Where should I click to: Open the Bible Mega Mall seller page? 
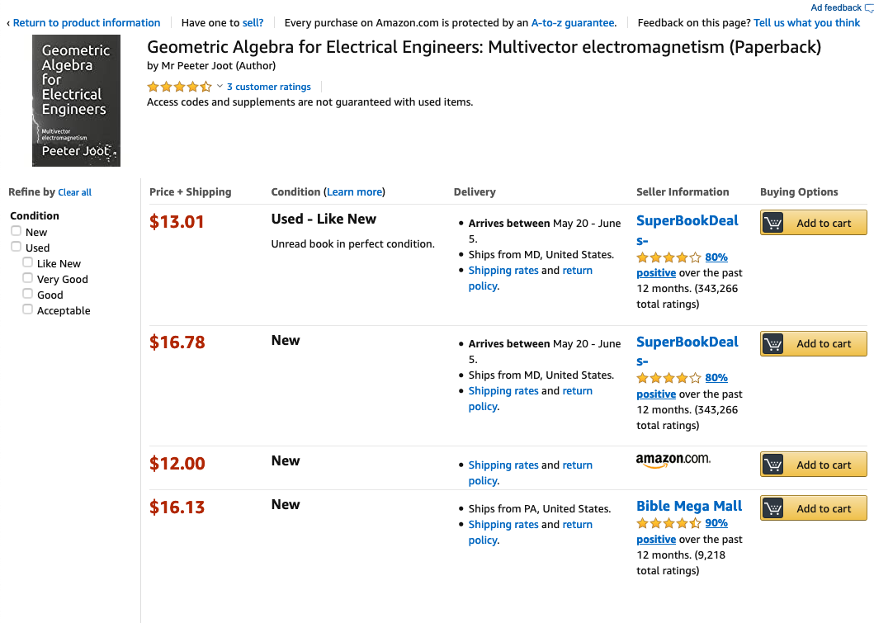point(689,506)
